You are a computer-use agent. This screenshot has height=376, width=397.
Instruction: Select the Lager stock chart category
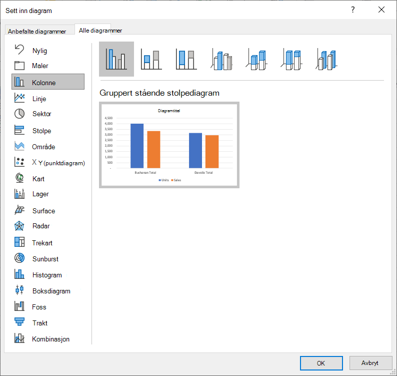48,194
